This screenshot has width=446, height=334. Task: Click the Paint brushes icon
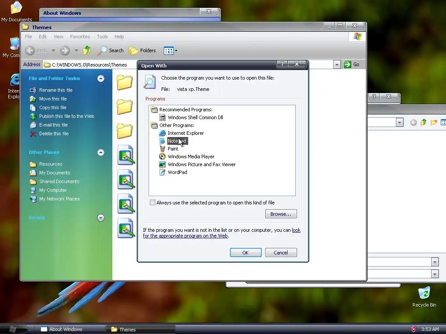162,149
